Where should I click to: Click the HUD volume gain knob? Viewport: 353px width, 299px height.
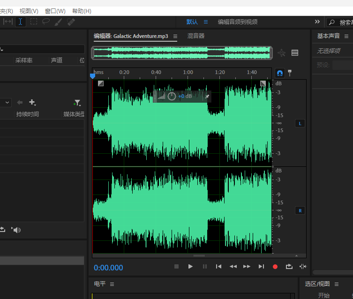pyautogui.click(x=172, y=96)
